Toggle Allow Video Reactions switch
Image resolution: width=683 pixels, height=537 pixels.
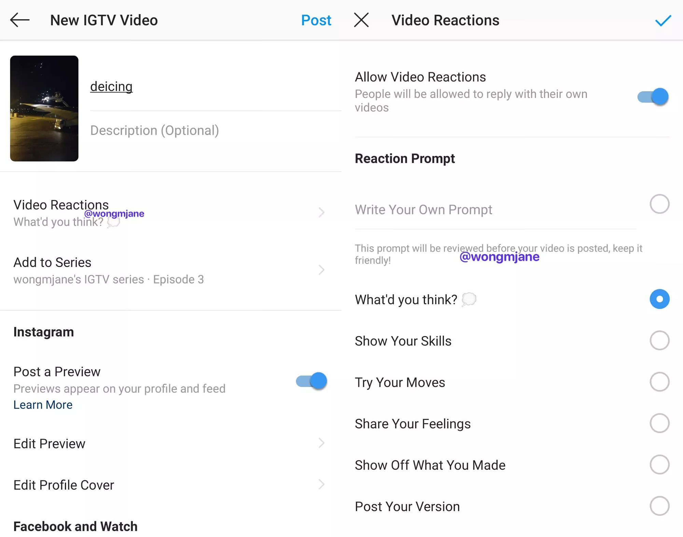tap(653, 97)
